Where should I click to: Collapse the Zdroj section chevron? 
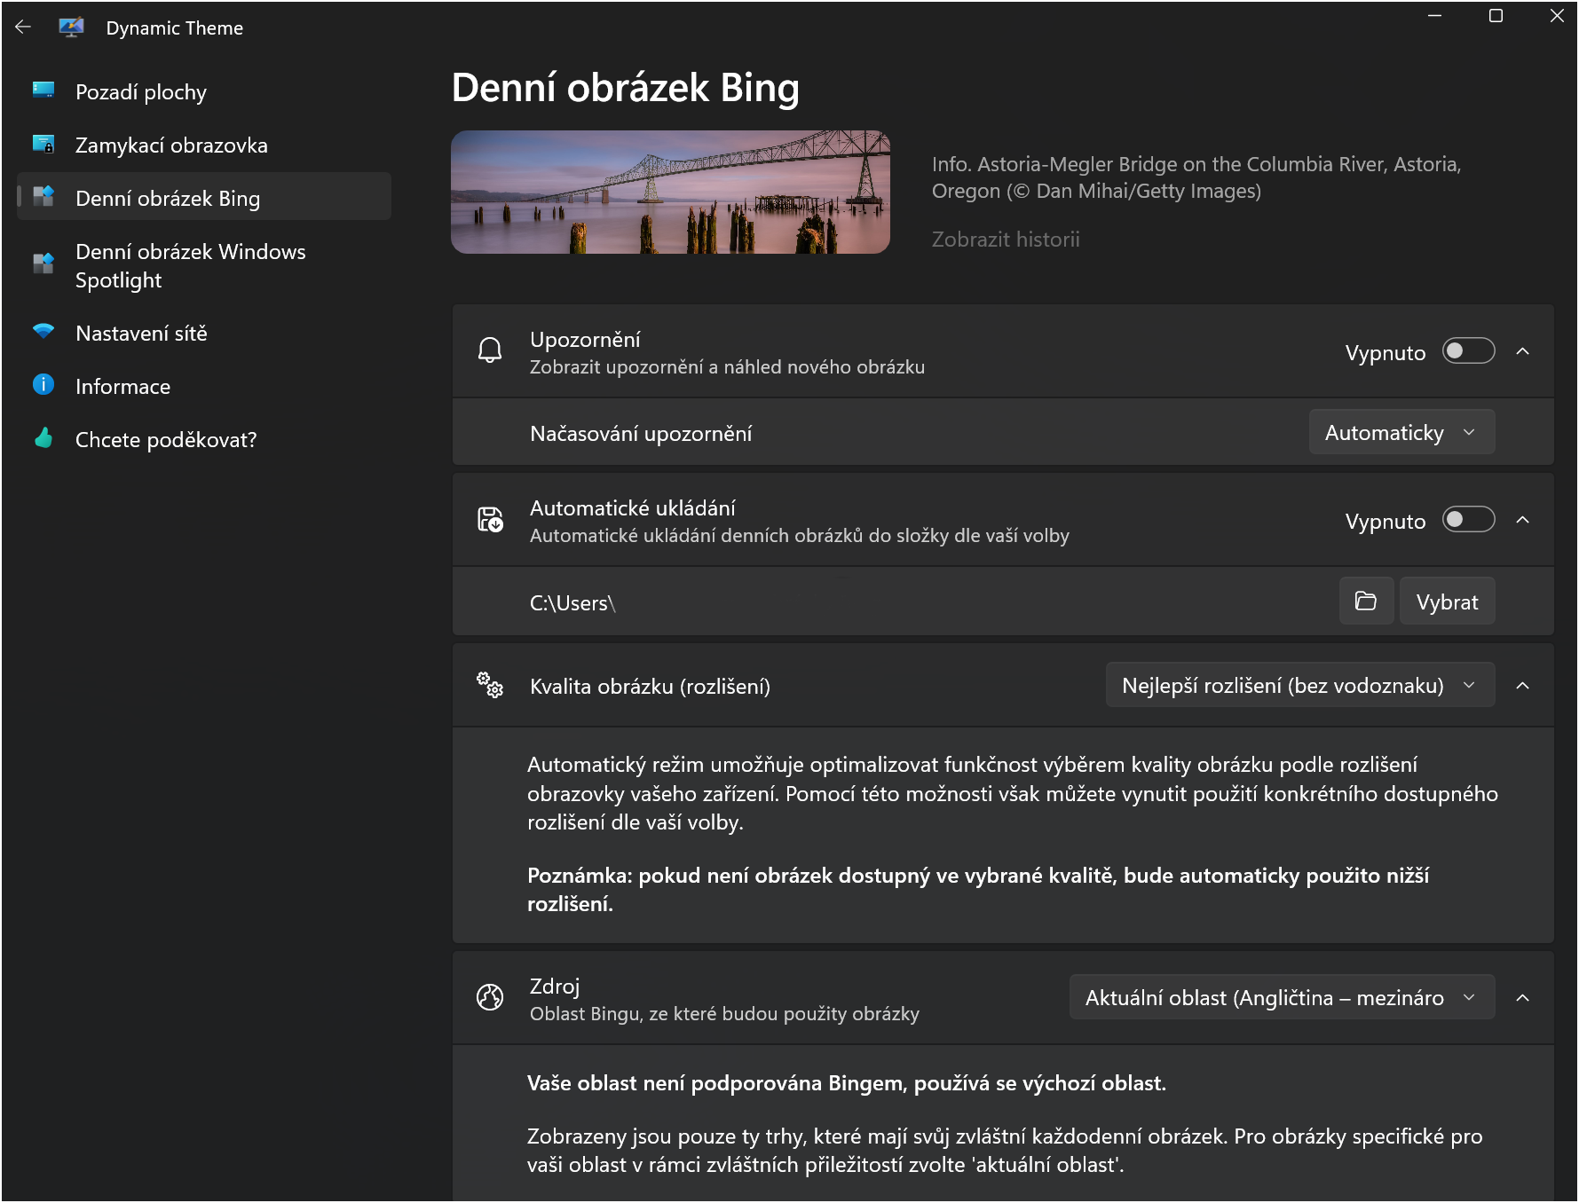pos(1523,998)
